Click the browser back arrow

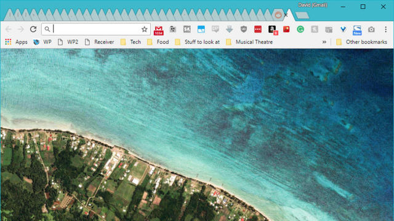tap(8, 29)
